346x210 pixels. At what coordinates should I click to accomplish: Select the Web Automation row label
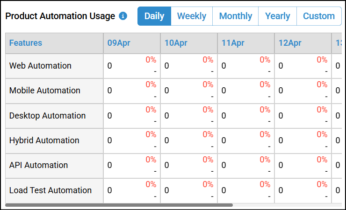coord(40,66)
